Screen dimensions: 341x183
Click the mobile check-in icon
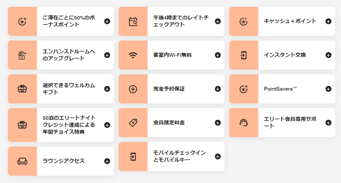point(133,157)
